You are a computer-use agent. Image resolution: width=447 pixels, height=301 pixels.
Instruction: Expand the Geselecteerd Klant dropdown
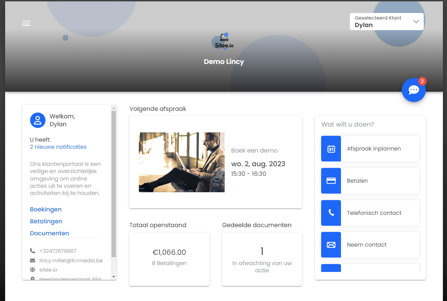(387, 22)
